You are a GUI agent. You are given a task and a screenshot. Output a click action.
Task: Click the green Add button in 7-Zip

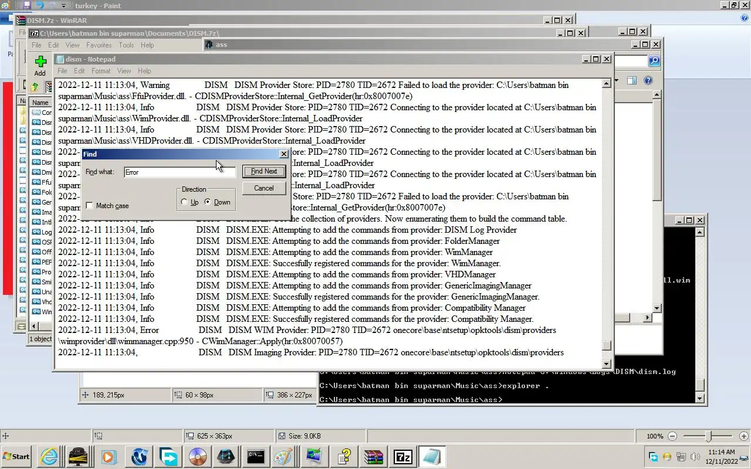coord(40,66)
